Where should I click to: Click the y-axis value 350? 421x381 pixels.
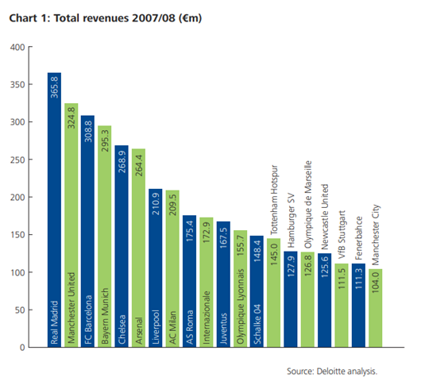[x=17, y=85]
